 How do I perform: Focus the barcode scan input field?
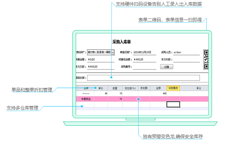click(x=144, y=78)
